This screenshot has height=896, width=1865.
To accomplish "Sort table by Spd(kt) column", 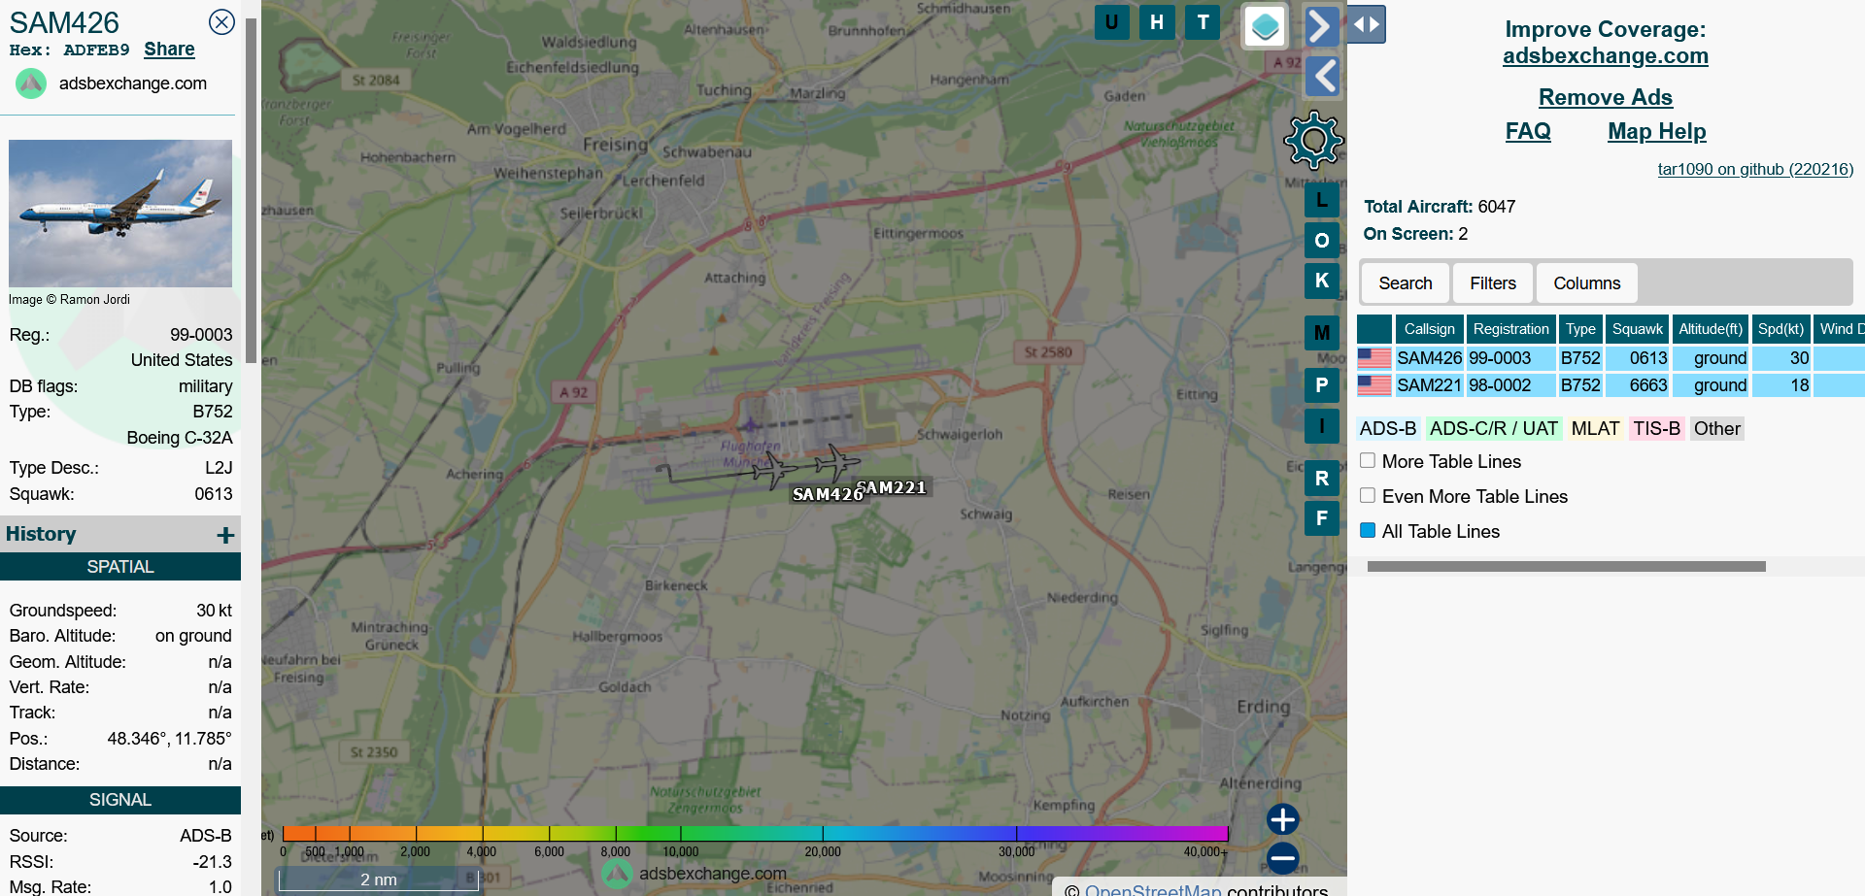I will coord(1780,329).
